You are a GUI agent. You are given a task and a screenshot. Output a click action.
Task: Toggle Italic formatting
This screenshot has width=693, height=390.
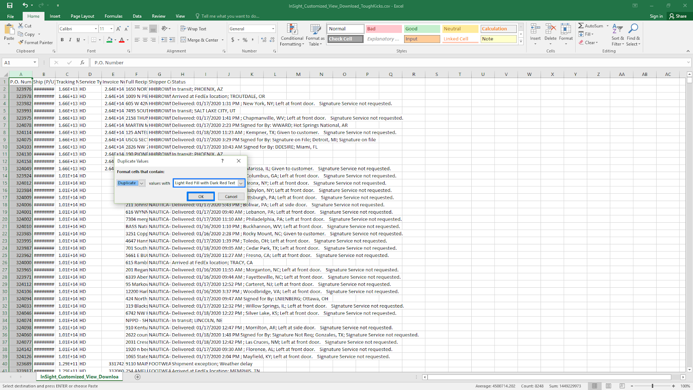[70, 40]
